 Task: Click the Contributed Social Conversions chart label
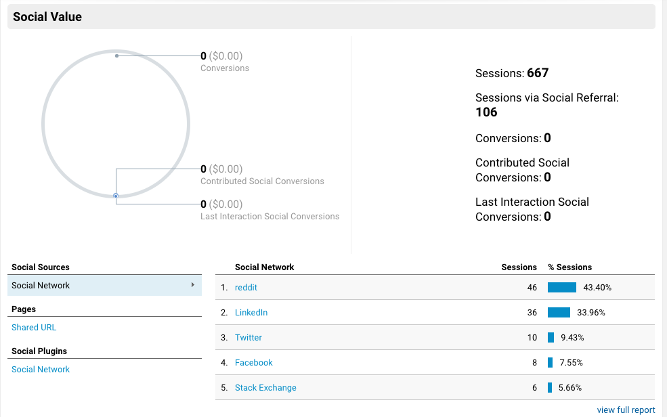coord(262,181)
